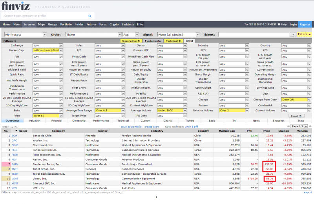Click TNET price 58.05

(270, 169)
